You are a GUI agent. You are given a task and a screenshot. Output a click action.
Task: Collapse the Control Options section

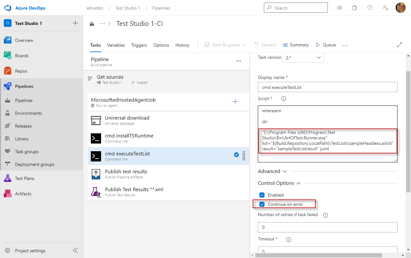point(280,183)
